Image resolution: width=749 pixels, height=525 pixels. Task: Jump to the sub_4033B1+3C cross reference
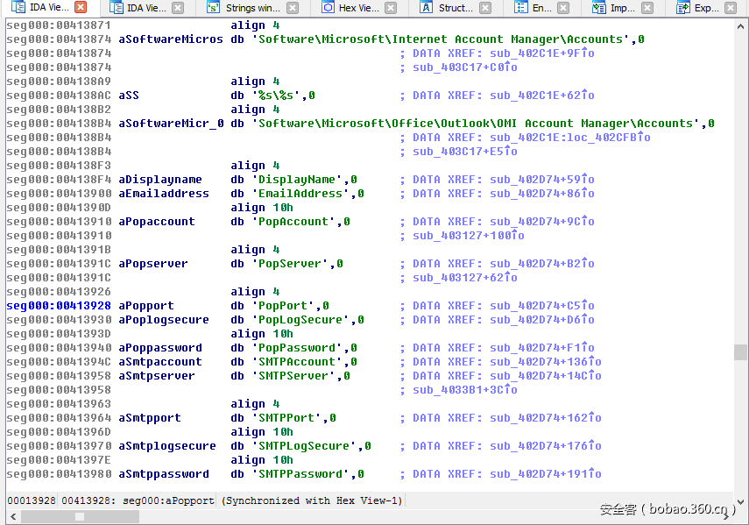pyautogui.click(x=464, y=390)
